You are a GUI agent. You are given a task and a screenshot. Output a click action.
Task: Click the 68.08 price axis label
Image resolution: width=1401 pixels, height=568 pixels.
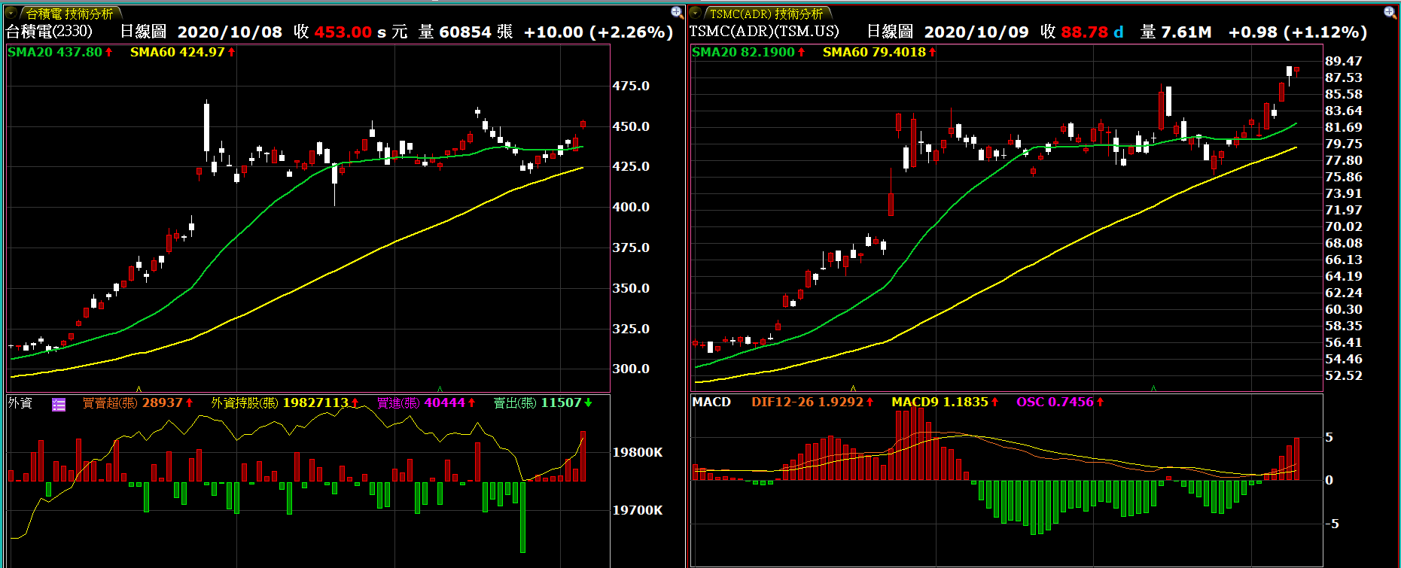[1344, 243]
